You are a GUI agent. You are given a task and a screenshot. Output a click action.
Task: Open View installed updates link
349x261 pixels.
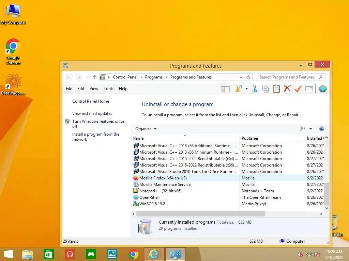(x=92, y=114)
